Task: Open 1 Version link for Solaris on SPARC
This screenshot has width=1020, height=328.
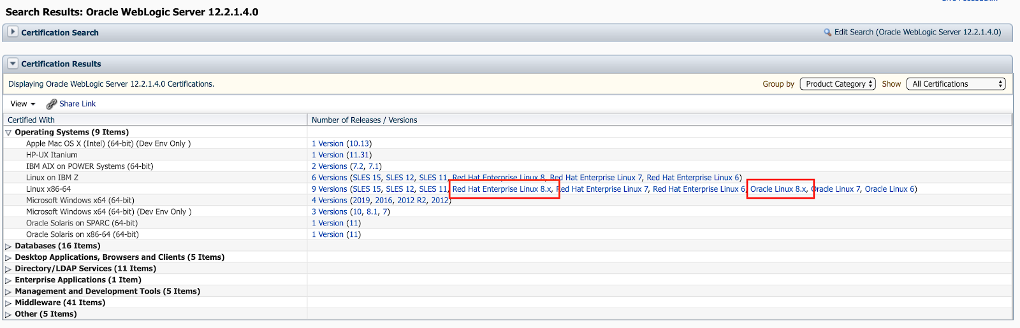Action: 328,224
